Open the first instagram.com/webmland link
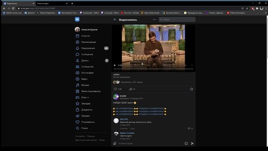This screenshot has height=151, width=268. [x=151, y=109]
